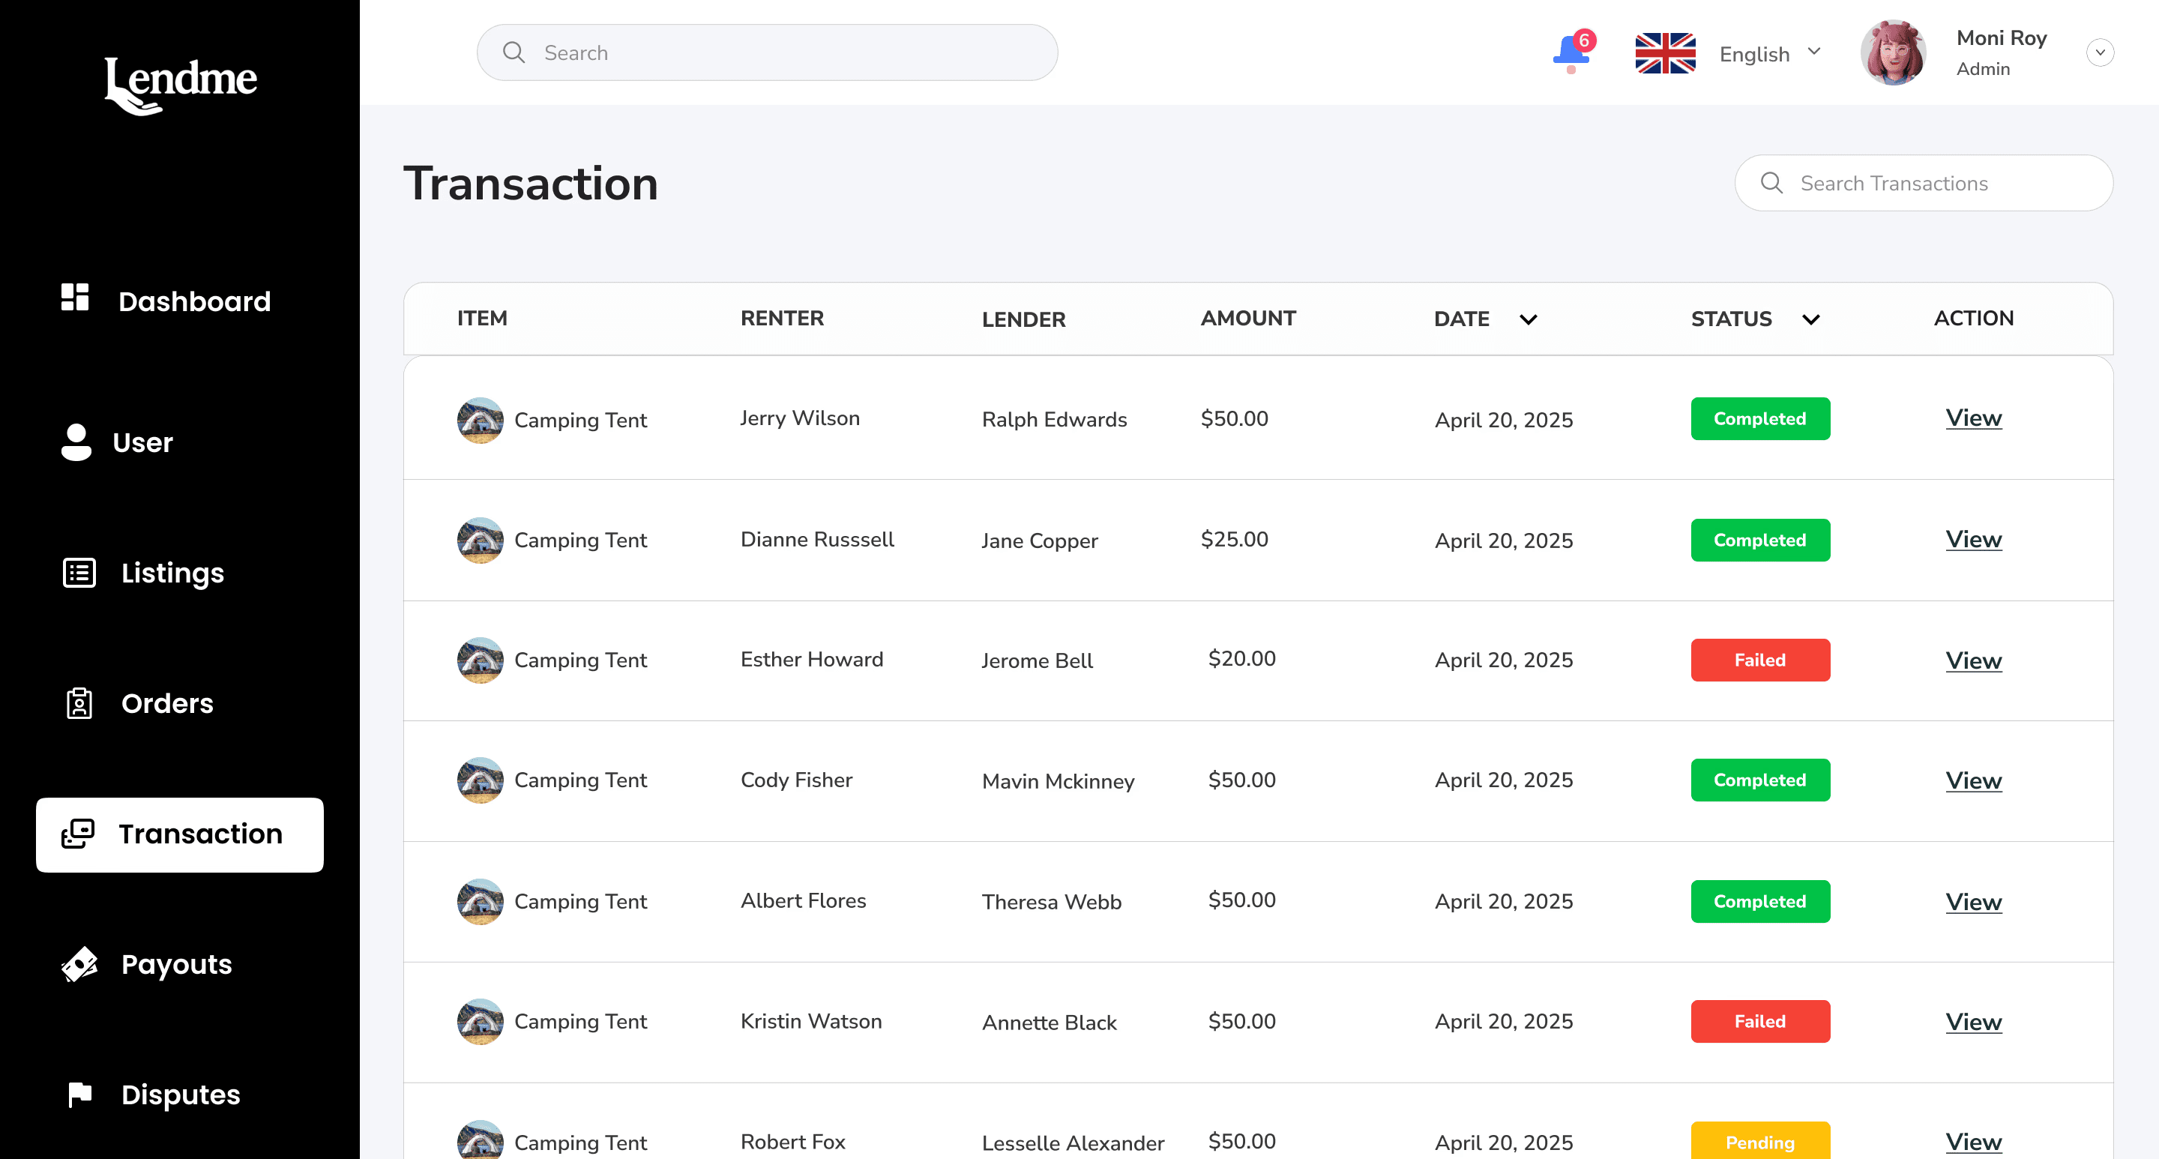Sort by the DATE column chevron

(x=1528, y=319)
